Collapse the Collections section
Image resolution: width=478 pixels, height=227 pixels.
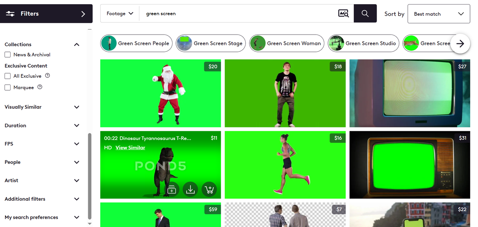point(77,44)
